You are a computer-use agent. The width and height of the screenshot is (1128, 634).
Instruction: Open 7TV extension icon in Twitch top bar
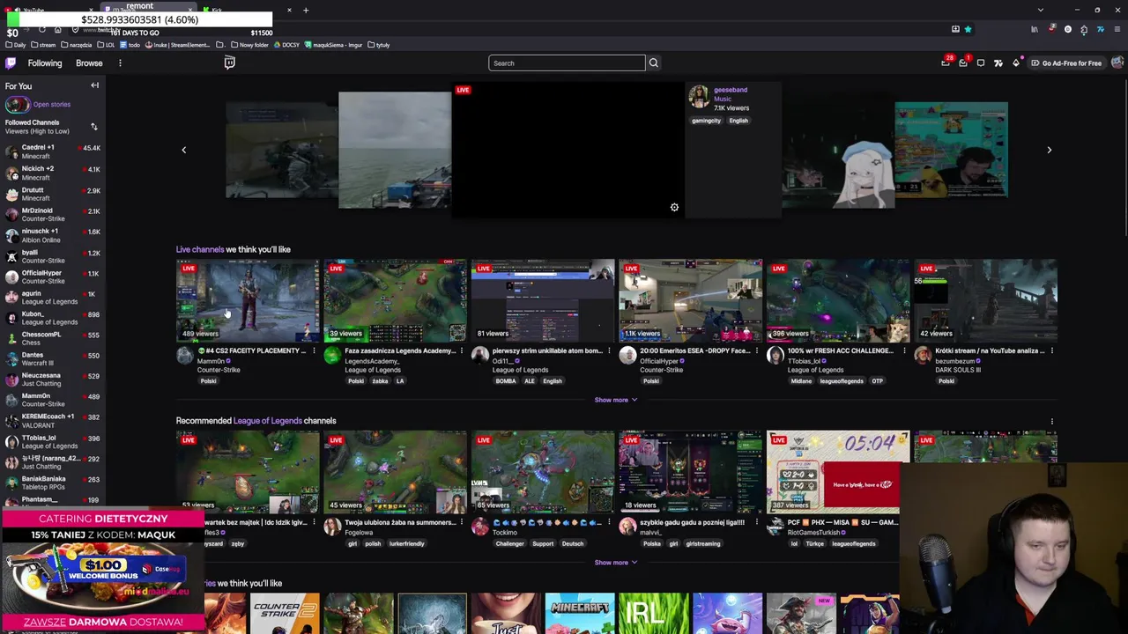998,63
